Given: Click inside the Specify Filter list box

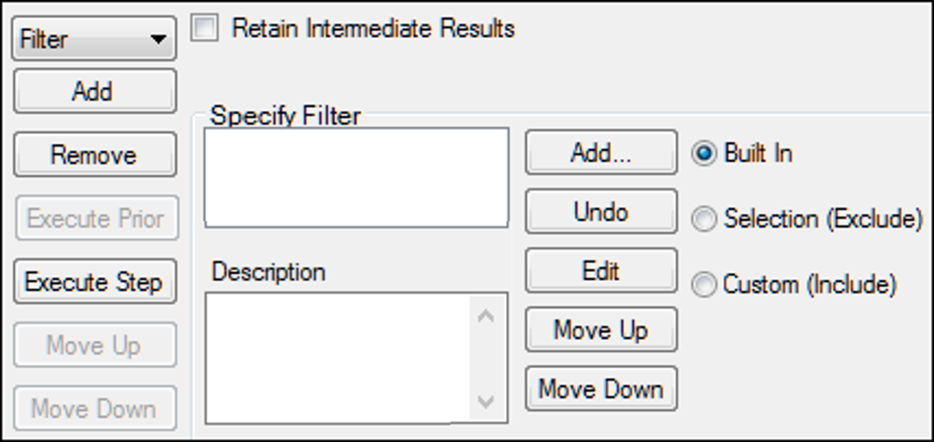Looking at the screenshot, I should click(x=354, y=175).
